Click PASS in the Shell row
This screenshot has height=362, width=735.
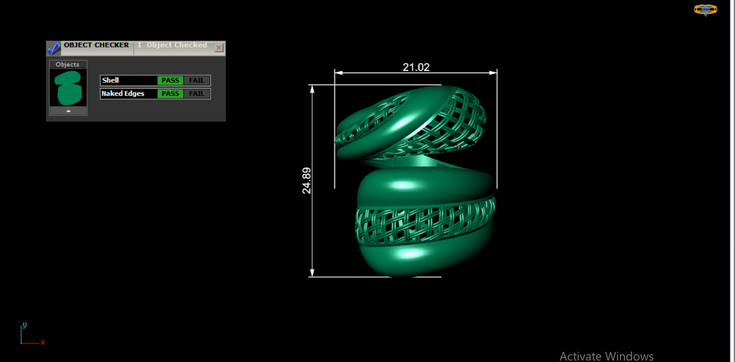[170, 80]
